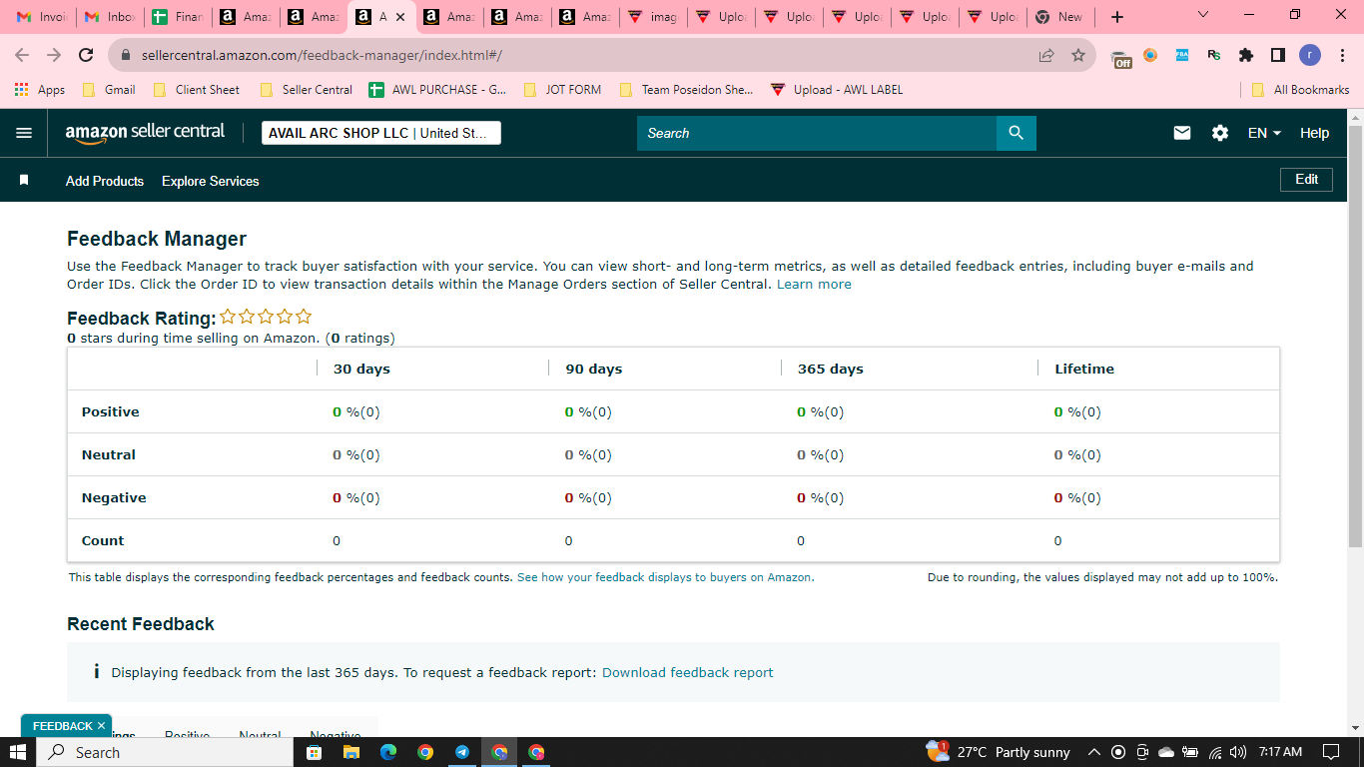The height and width of the screenshot is (767, 1364).
Task: Open Microsoft Edge from the taskbar
Action: pos(388,752)
